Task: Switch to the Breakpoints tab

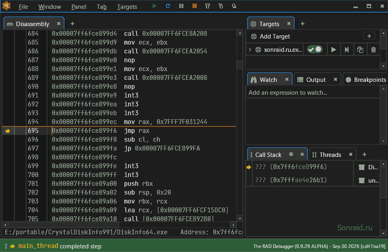Action: click(366, 79)
